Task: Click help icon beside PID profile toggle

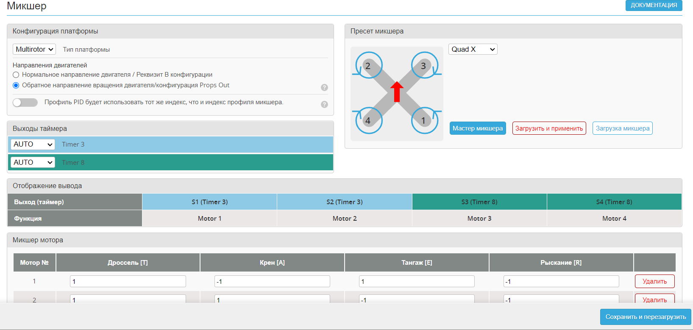Action: 324,105
